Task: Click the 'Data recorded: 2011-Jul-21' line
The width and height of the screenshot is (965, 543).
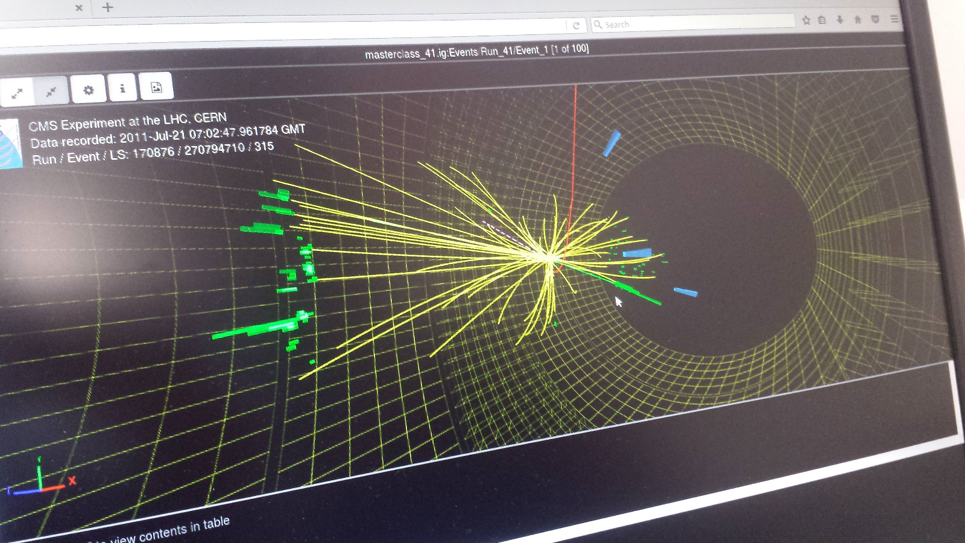Action: tap(168, 136)
